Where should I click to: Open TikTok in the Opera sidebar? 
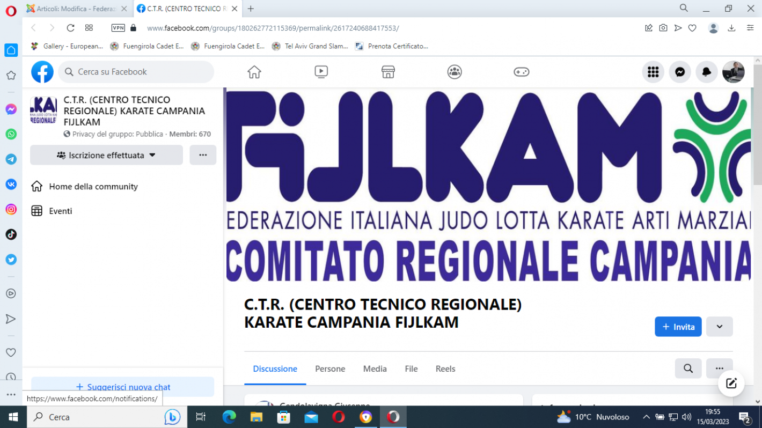tap(11, 234)
